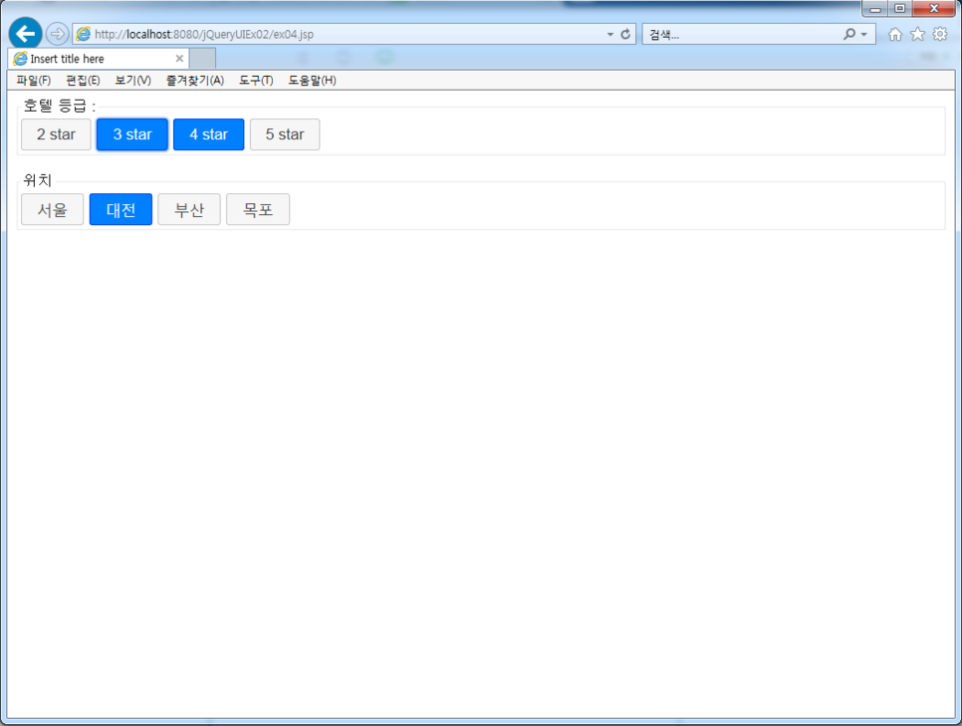Open Favorites star icon
This screenshot has width=962, height=726.
(x=917, y=35)
